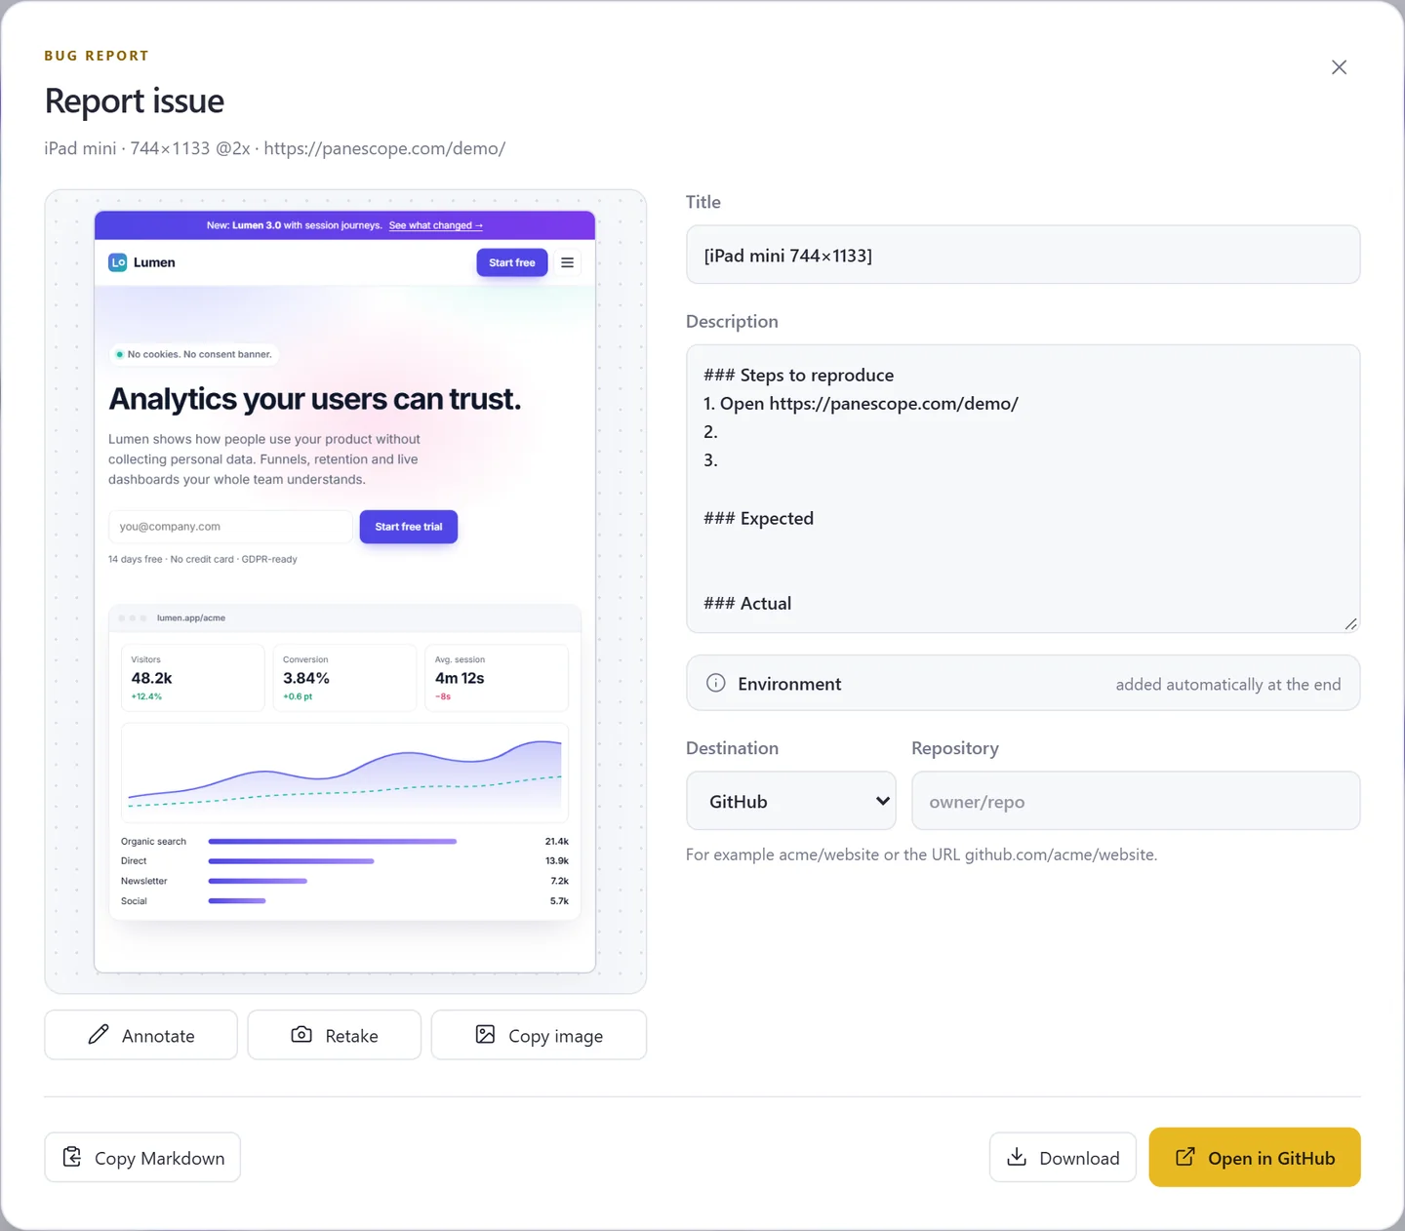
Task: Click 'See what changed' link in preview
Action: pyautogui.click(x=436, y=225)
